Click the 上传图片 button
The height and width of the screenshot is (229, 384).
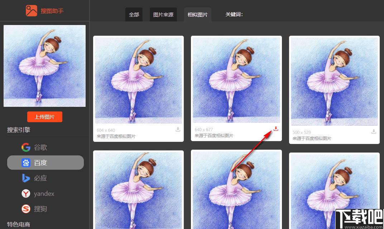(x=44, y=117)
